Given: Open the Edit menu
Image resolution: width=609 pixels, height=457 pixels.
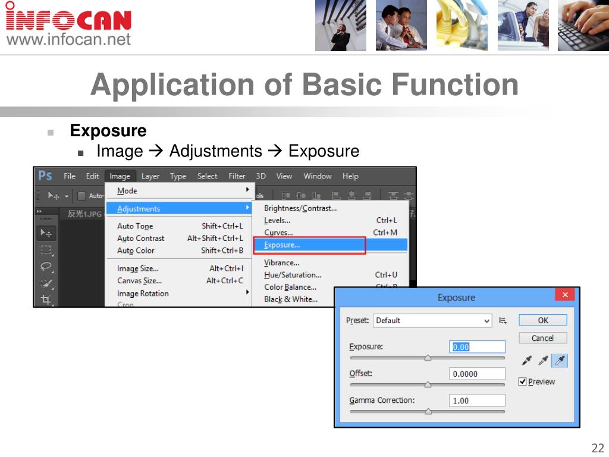Looking at the screenshot, I should point(92,176).
